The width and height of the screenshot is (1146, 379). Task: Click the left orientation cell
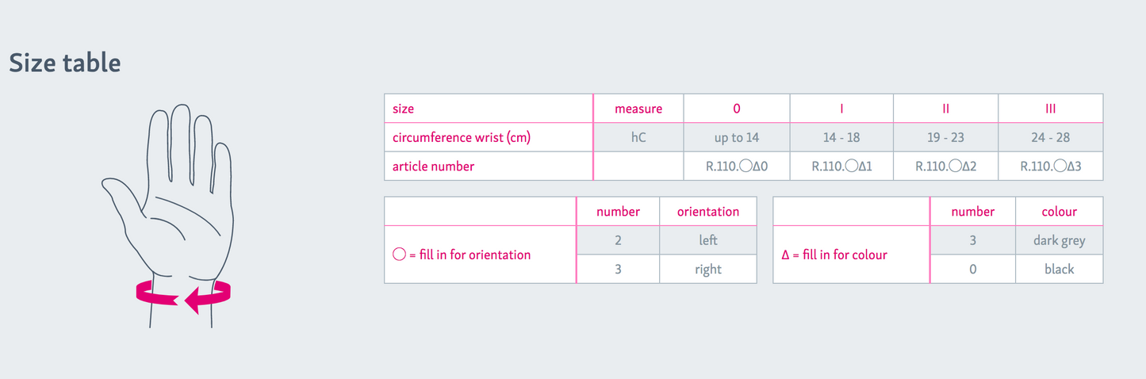pyautogui.click(x=708, y=239)
